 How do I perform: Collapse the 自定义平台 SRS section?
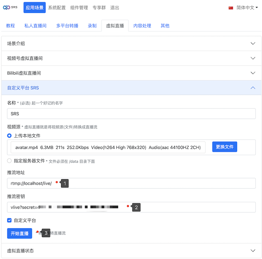point(131,88)
